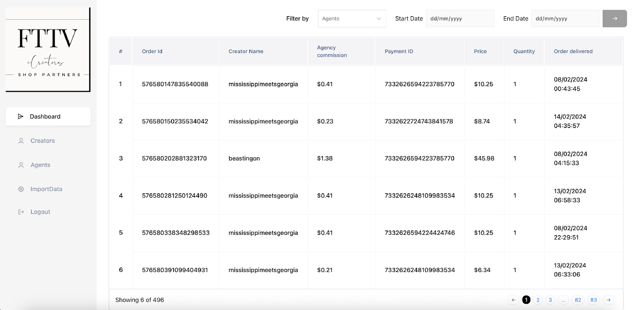Screen dimensions: 633x310
Task: Click the $0.23 commission cell
Action: [x=325, y=121]
